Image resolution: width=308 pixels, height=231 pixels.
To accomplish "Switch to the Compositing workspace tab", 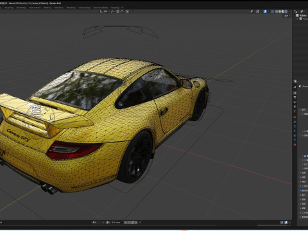I will click(85, 8).
